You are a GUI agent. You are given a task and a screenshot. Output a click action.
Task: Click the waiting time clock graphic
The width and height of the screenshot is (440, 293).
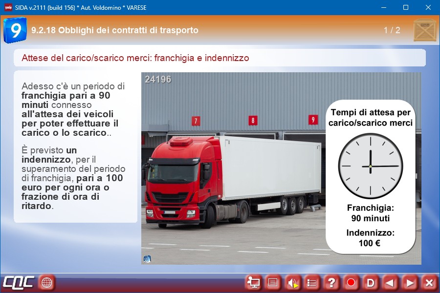(x=371, y=167)
